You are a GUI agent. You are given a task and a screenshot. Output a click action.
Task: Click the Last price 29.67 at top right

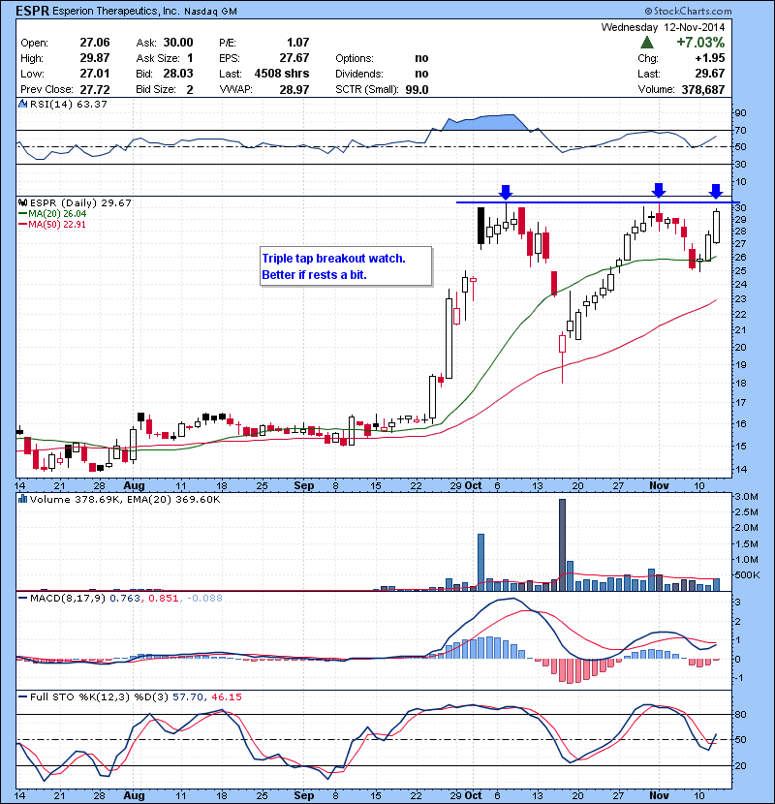pos(710,74)
